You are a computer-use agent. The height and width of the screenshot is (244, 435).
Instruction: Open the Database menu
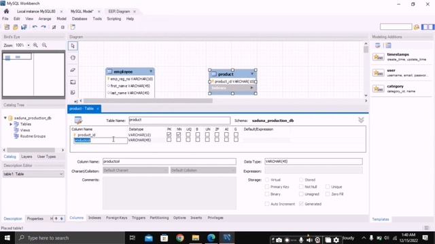(x=80, y=19)
